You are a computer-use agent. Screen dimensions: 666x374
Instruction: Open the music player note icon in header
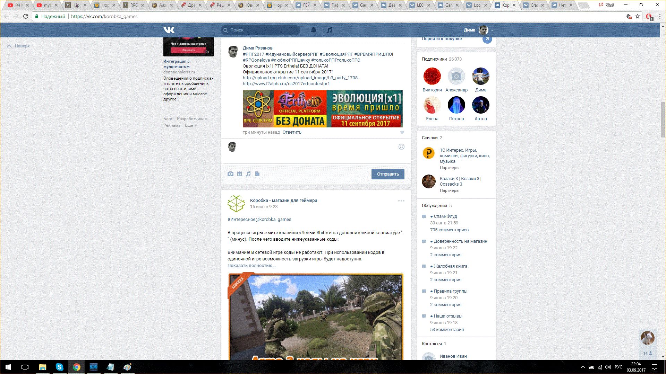[330, 30]
